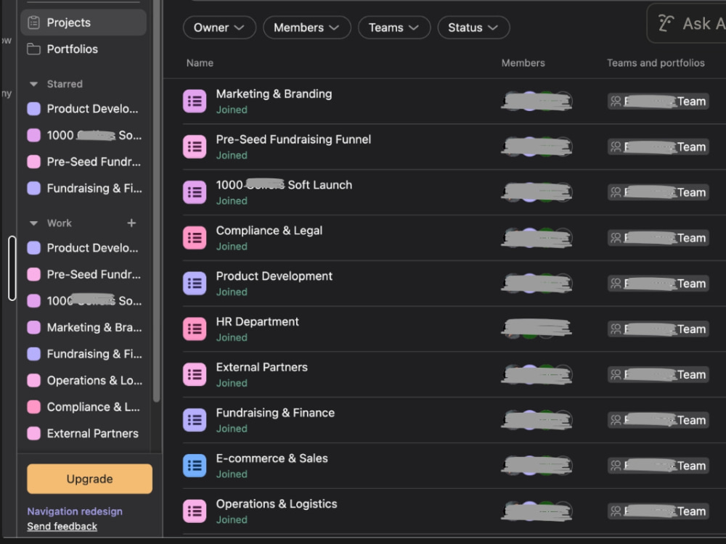Click the Projects clipboard icon

[33, 22]
